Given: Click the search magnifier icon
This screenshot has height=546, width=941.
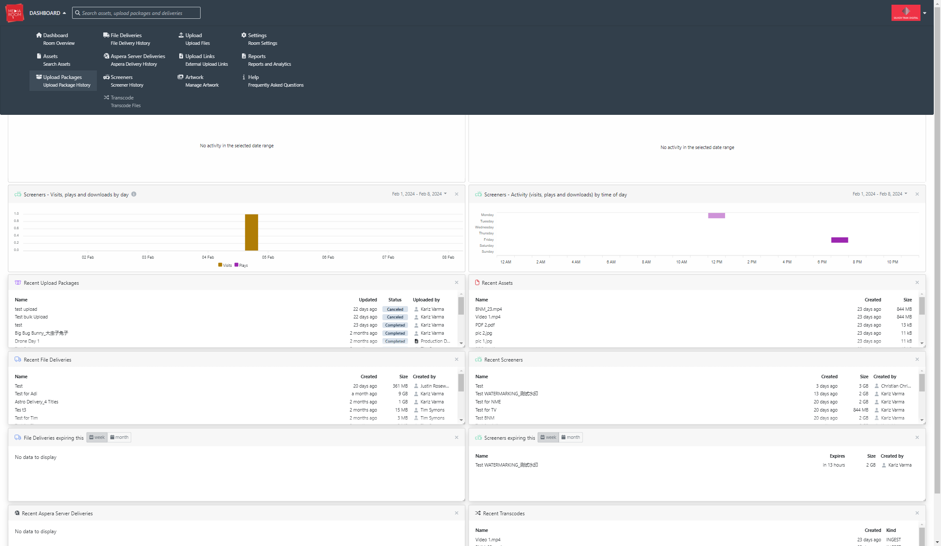Looking at the screenshot, I should [78, 13].
